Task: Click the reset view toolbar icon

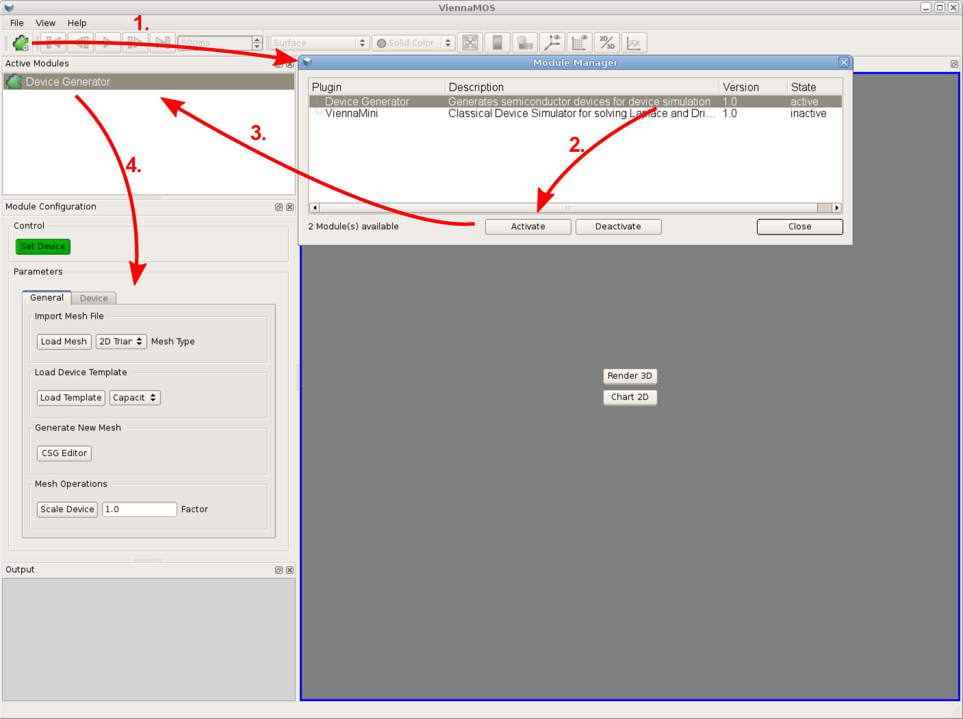Action: [470, 43]
